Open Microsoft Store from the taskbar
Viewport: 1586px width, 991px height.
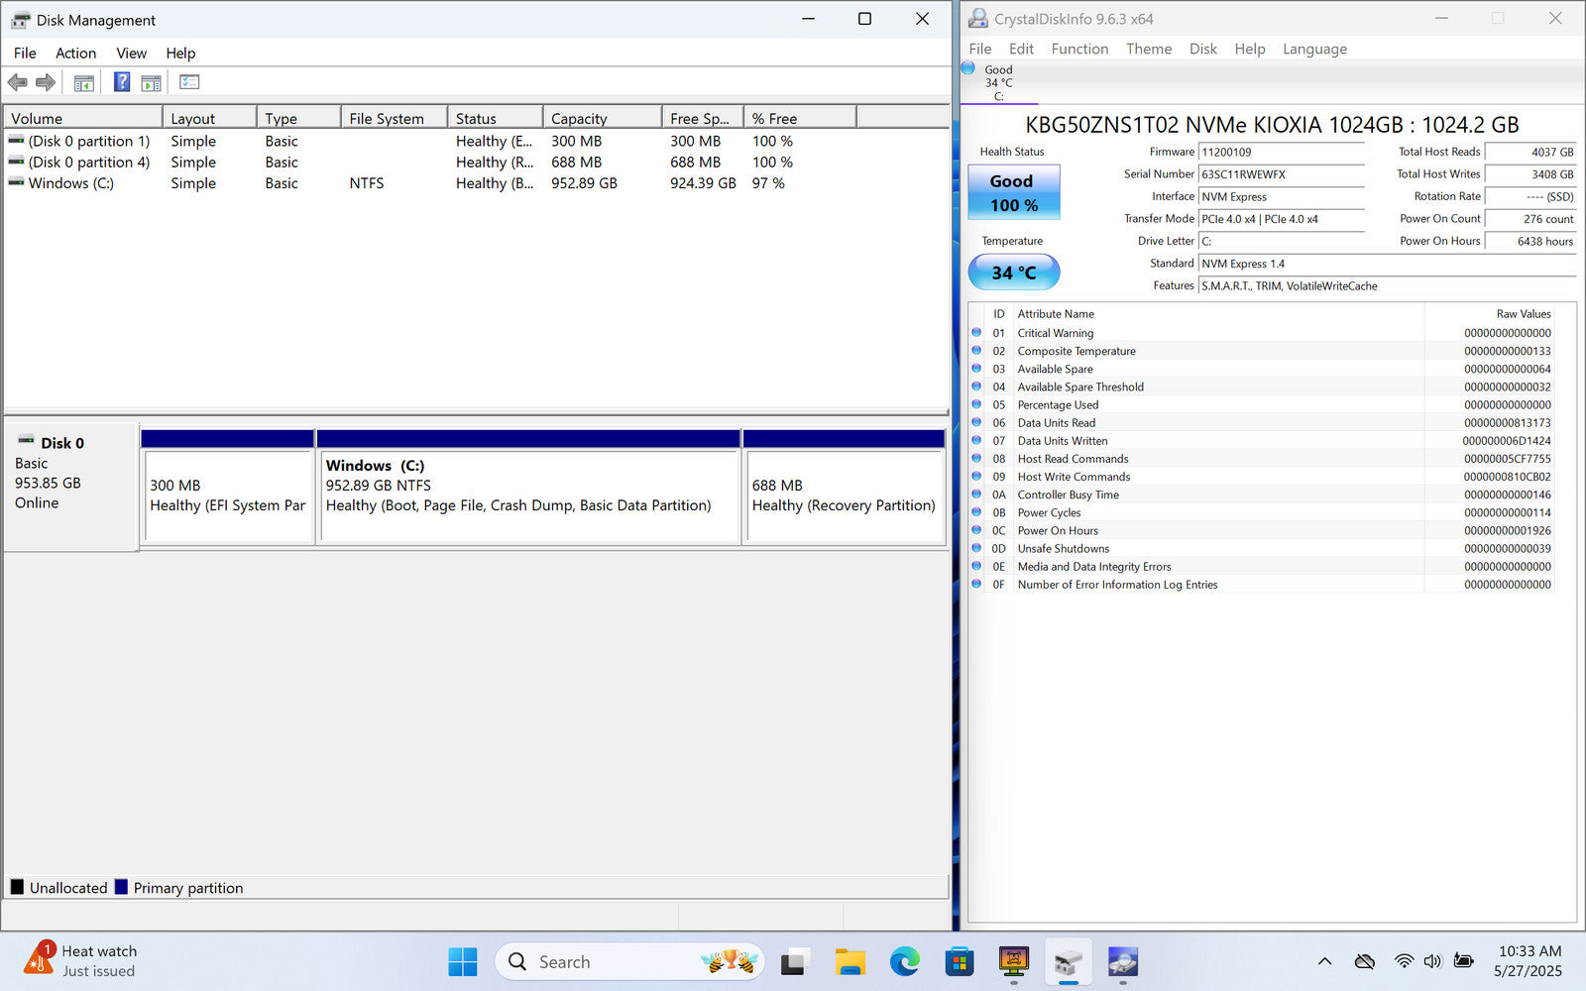point(959,961)
